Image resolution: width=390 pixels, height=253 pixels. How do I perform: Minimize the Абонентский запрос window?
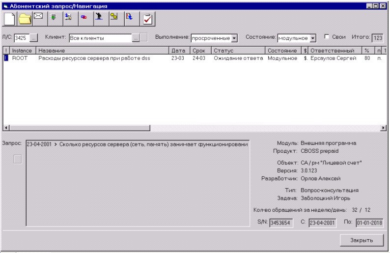[x=369, y=6]
